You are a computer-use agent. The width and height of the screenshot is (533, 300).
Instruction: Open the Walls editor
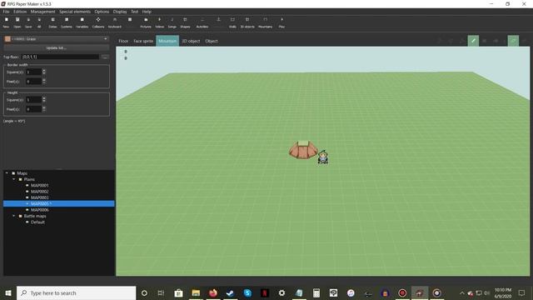coord(232,22)
